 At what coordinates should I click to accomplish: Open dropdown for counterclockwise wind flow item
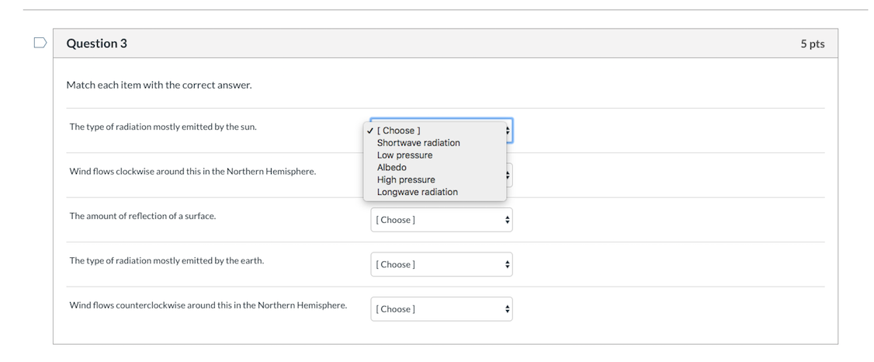(442, 309)
